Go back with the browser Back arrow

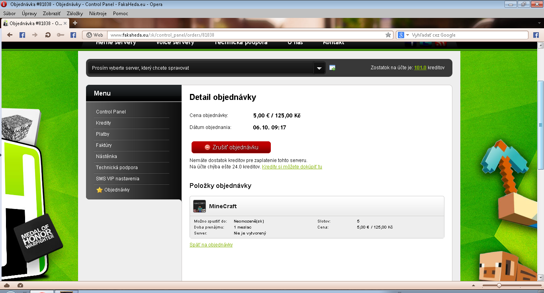pyautogui.click(x=10, y=35)
